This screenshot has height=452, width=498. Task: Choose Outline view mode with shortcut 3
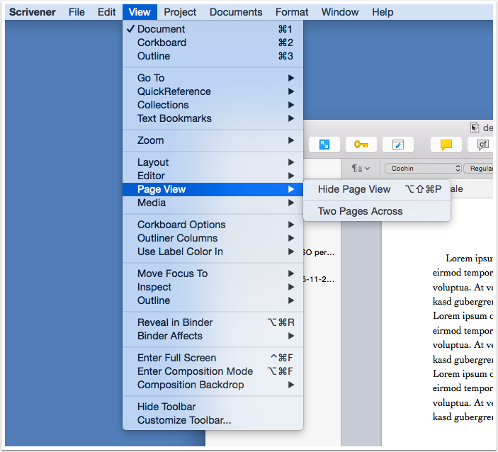tap(213, 56)
